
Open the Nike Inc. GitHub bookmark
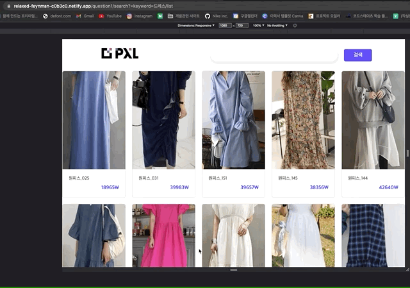pos(217,15)
